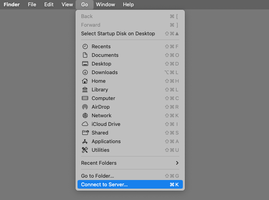Viewport: 269px width, 200px height.
Task: Select Go to Folder… menu entry
Action: tap(130, 176)
